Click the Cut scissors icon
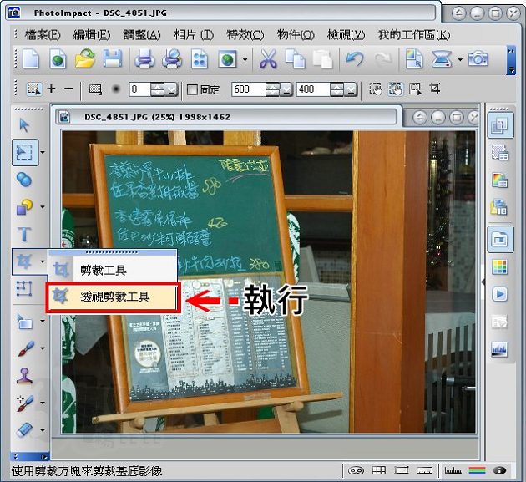The height and width of the screenshot is (482, 526). pos(268,60)
